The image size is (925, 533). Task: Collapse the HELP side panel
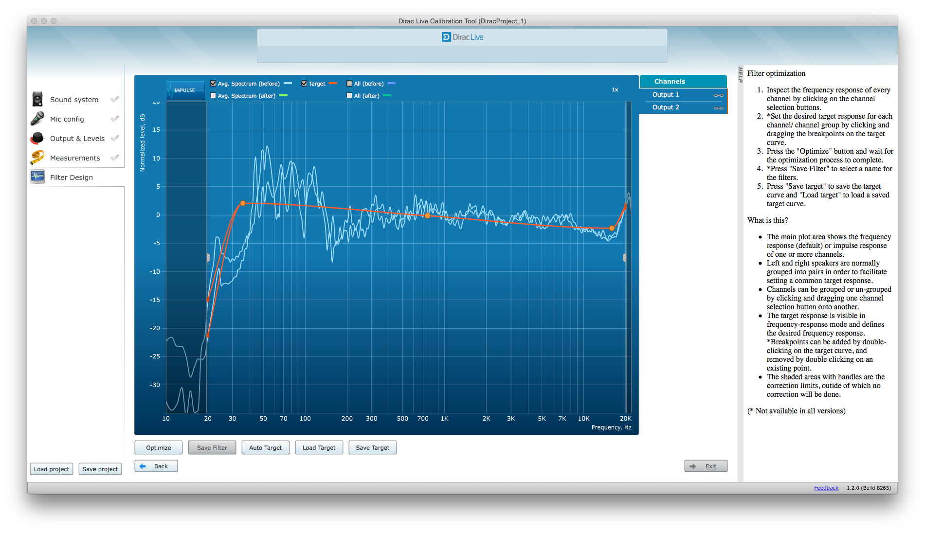[741, 75]
